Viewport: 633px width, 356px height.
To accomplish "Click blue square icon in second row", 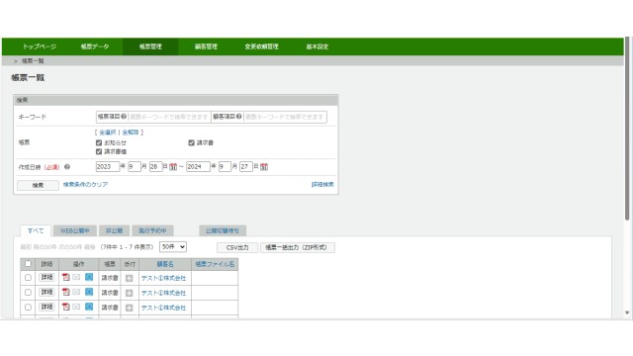I will (x=89, y=292).
